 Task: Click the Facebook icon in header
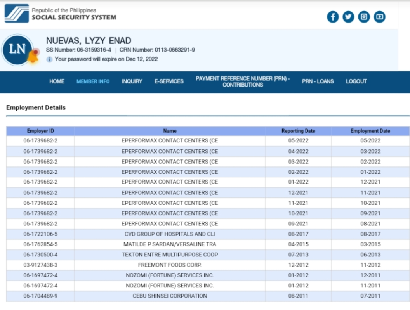[333, 17]
